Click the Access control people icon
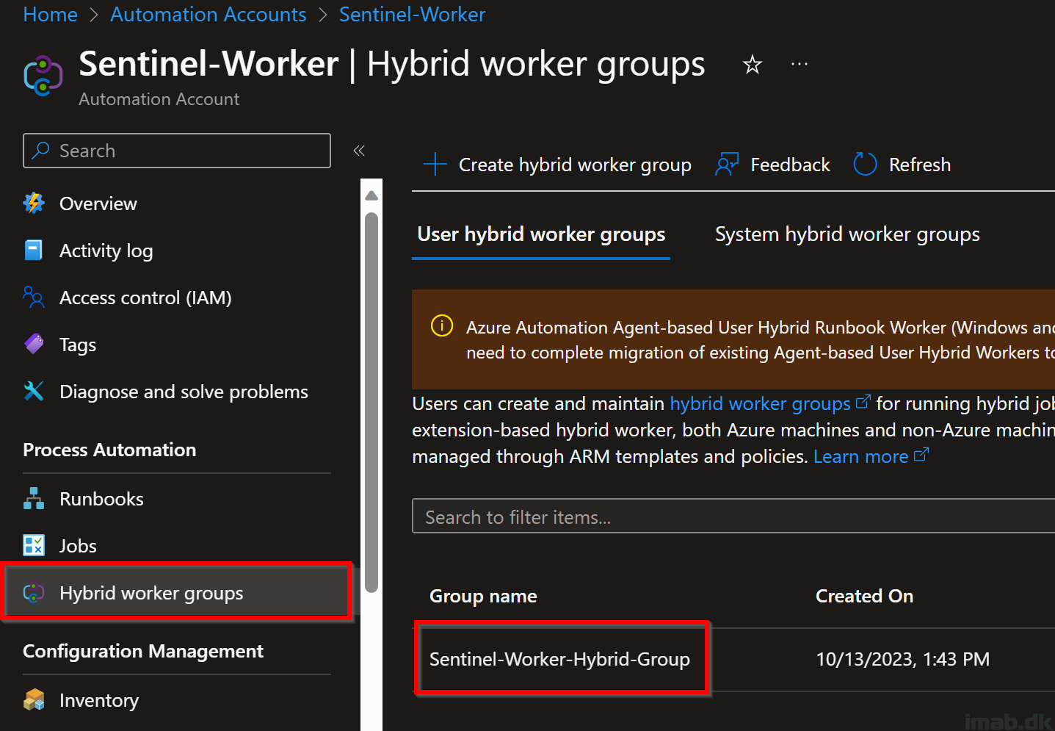 (34, 298)
